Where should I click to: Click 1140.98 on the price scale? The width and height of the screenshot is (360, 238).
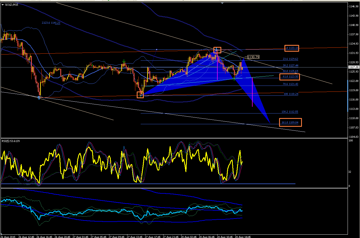click(354, 25)
